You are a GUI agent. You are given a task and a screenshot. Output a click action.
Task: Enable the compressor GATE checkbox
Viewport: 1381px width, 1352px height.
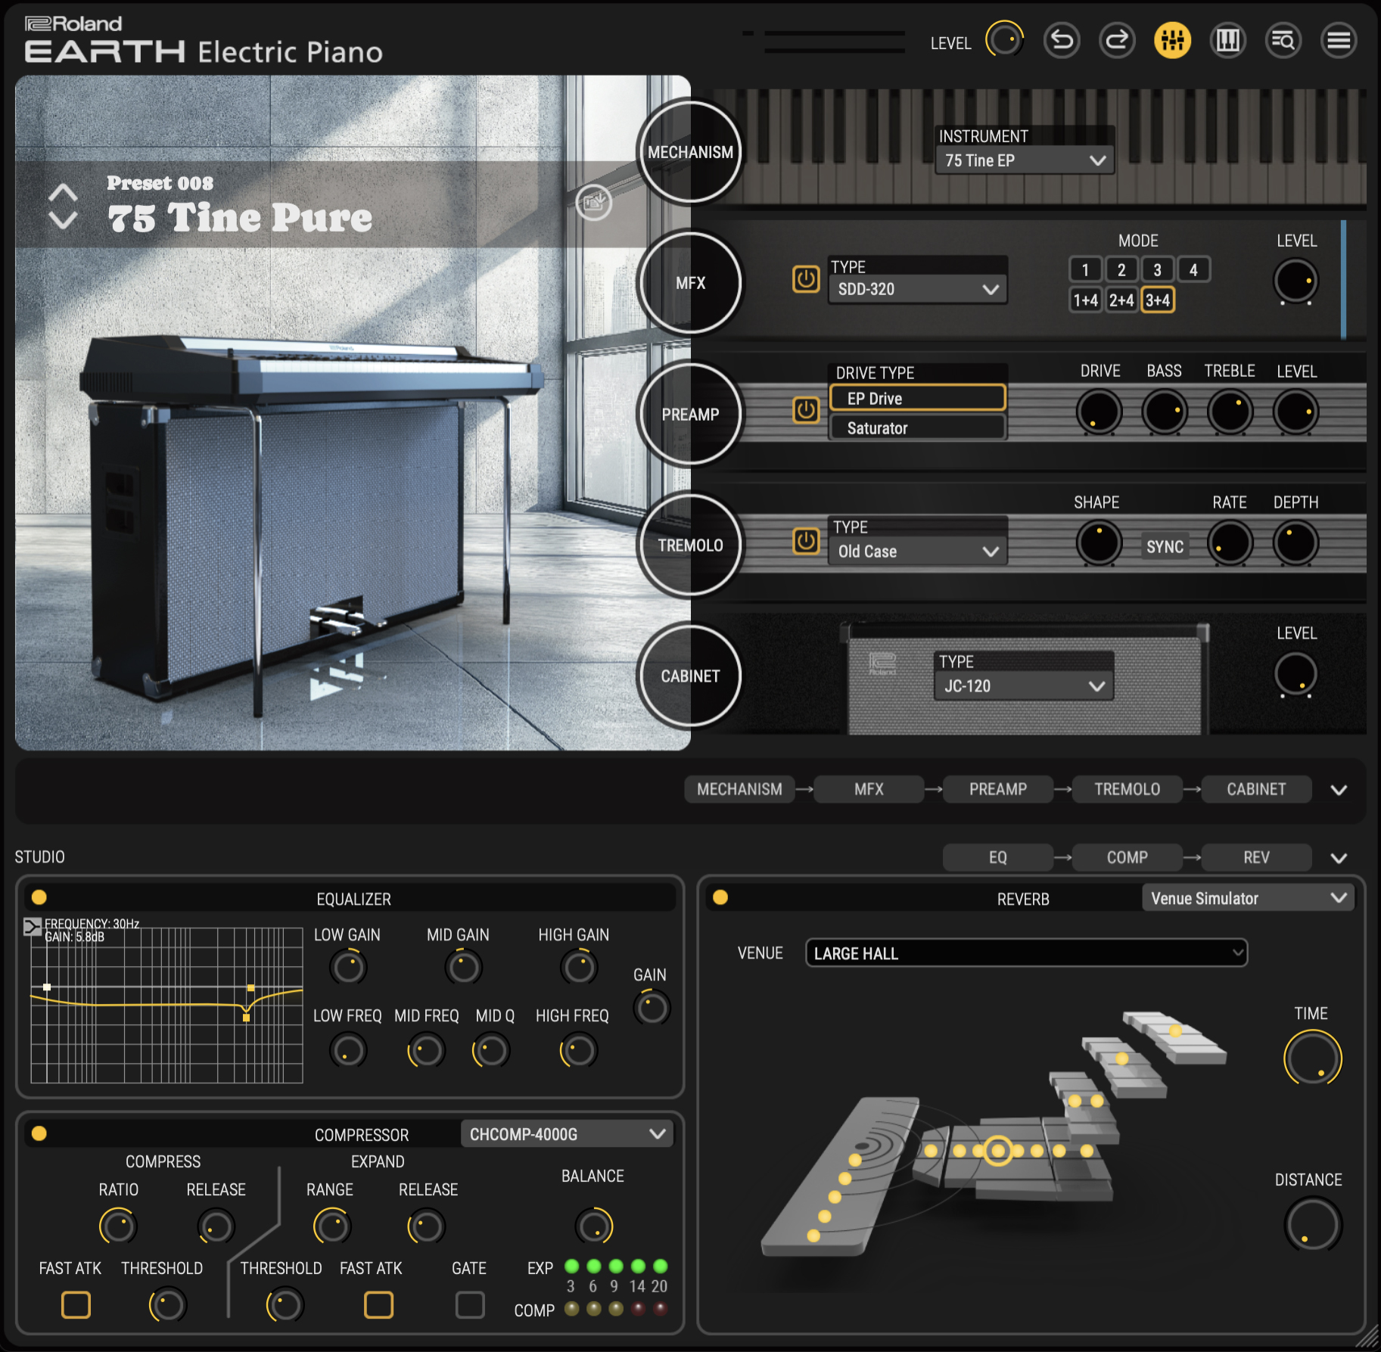(470, 1304)
